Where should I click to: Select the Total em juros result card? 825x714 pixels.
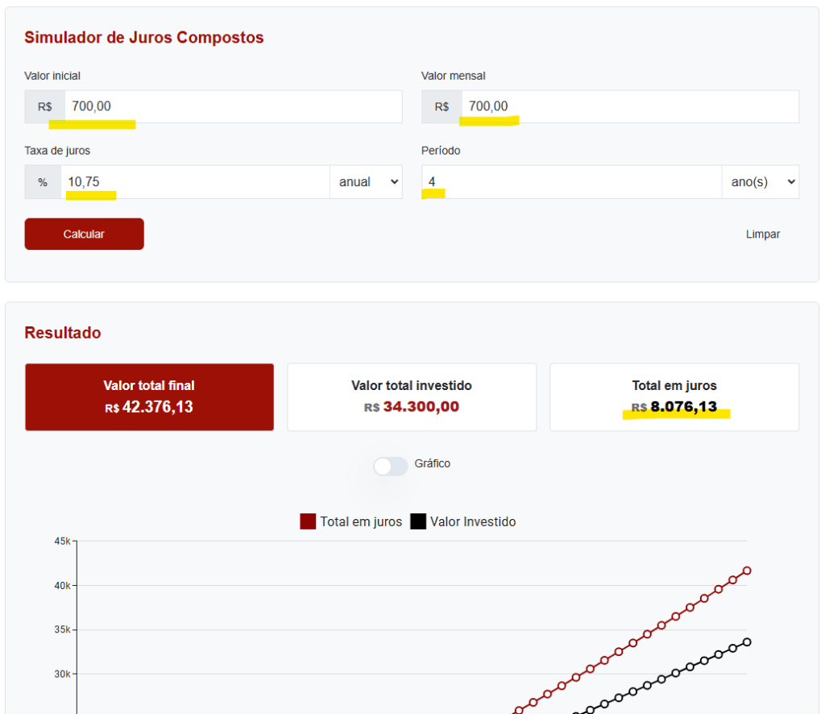click(x=674, y=397)
